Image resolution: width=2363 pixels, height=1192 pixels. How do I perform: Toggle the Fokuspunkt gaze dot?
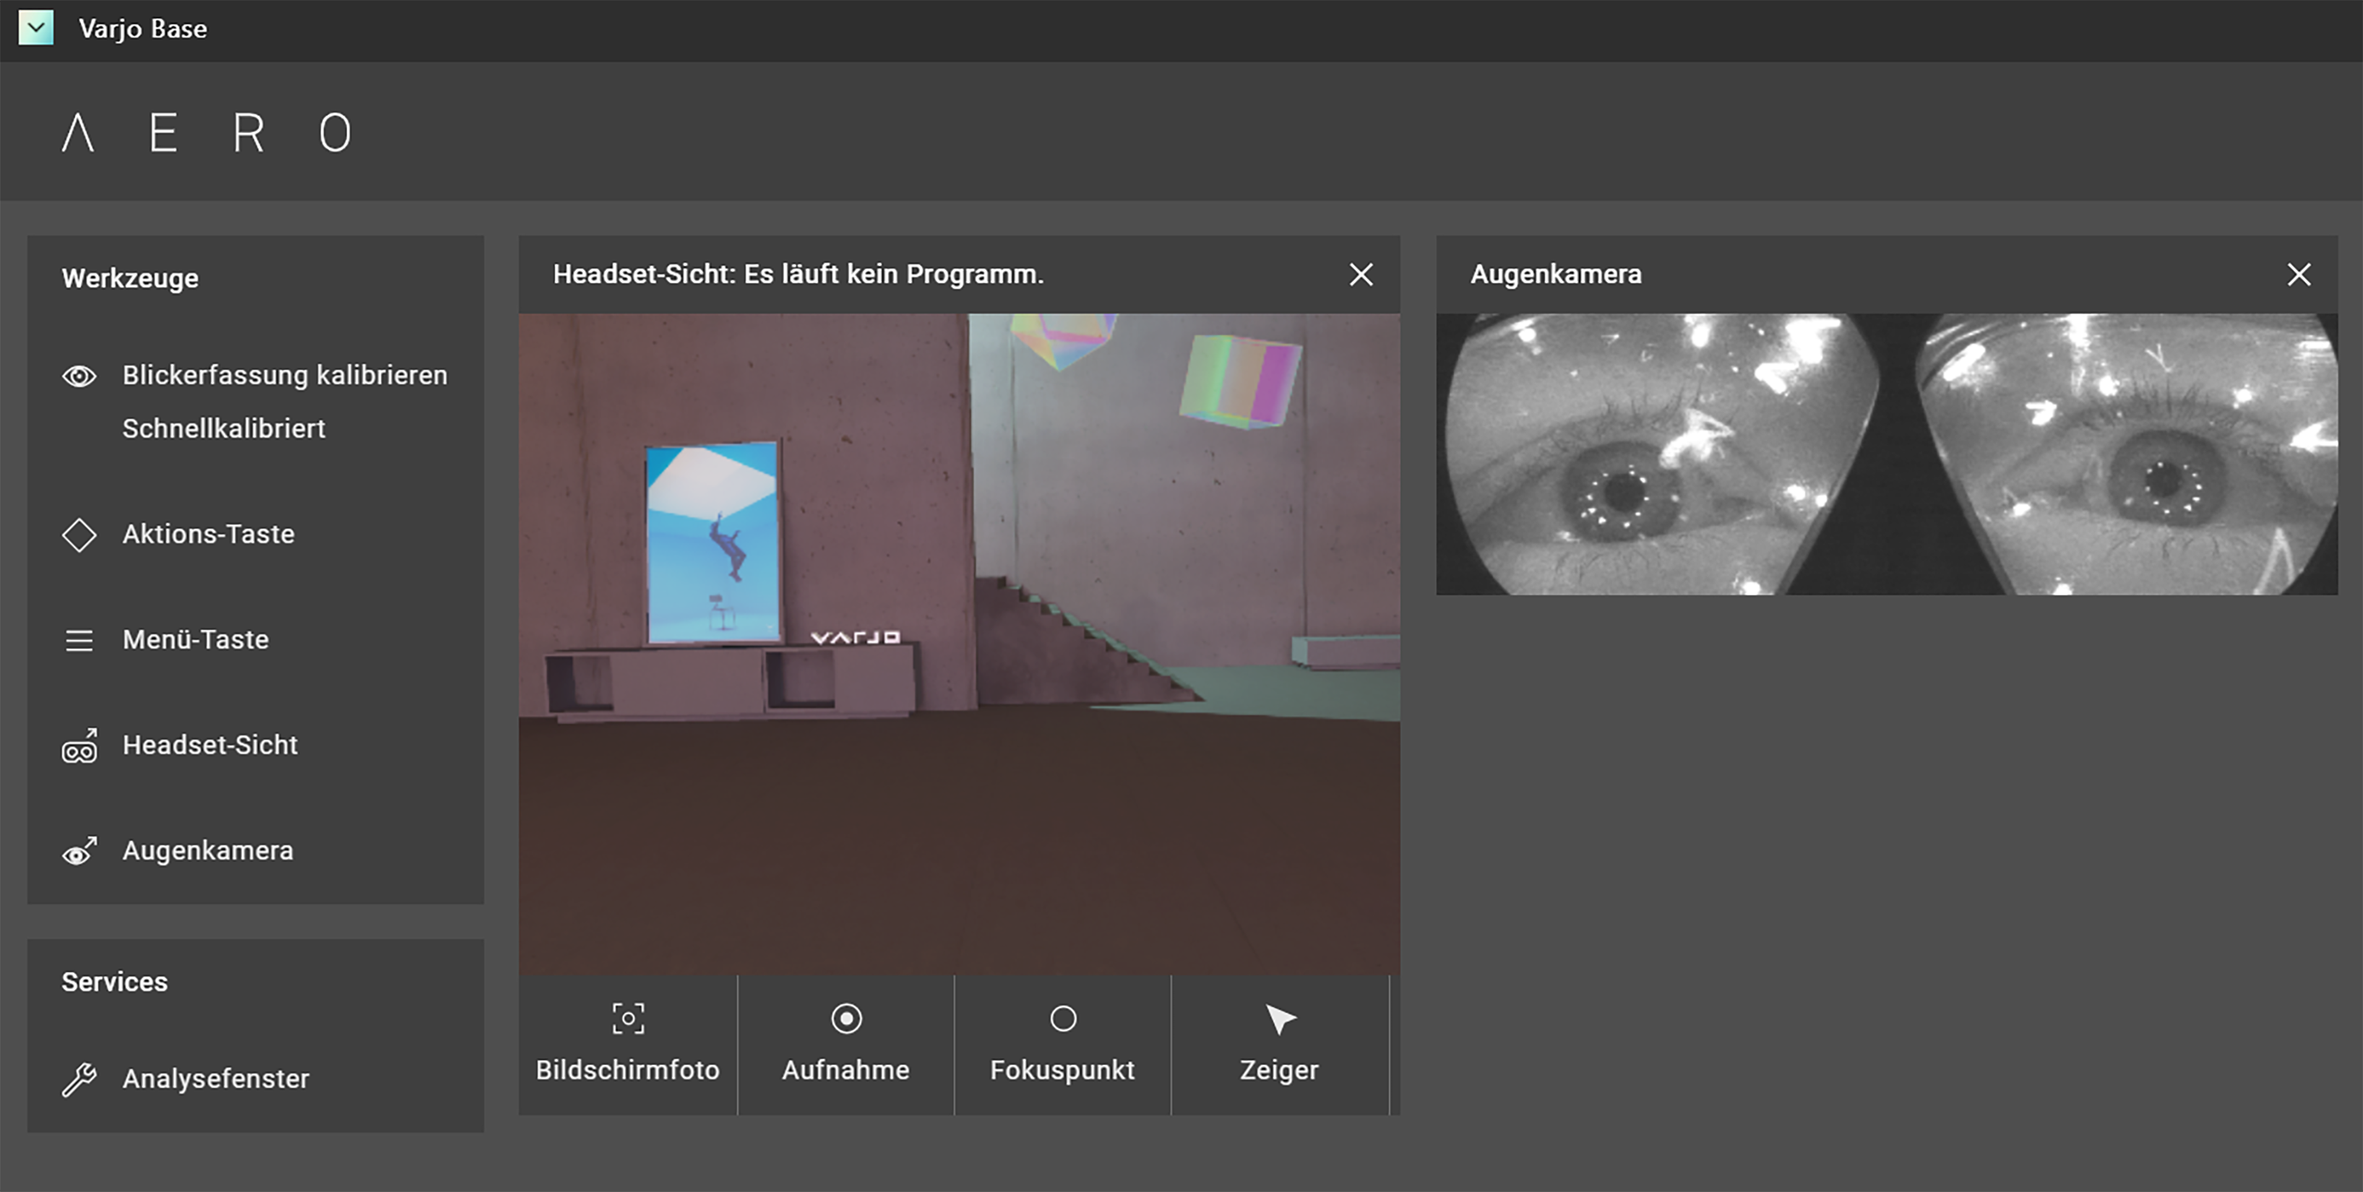point(1062,1045)
